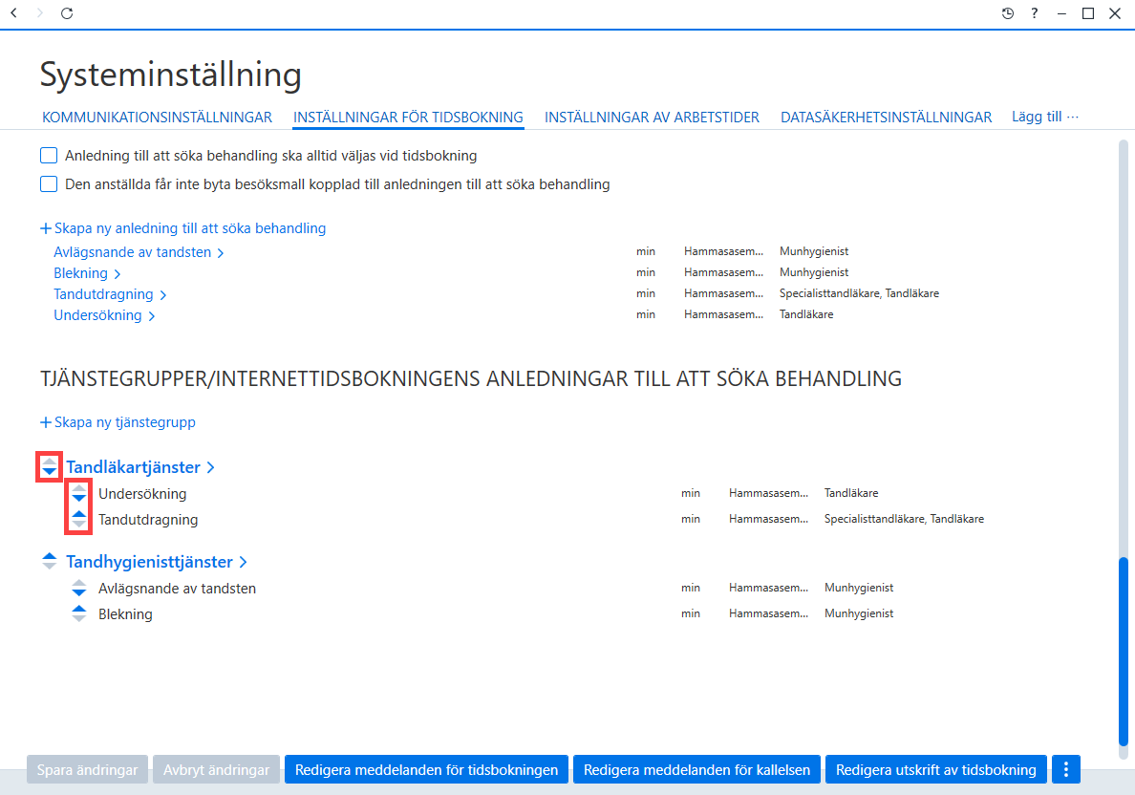Reorder Tandutdragning service using its arrows
This screenshot has height=795, width=1135.
tap(79, 520)
